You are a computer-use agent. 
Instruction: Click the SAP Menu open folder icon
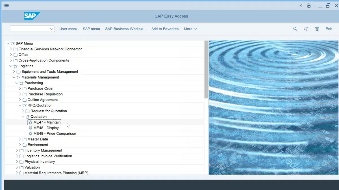(12, 43)
